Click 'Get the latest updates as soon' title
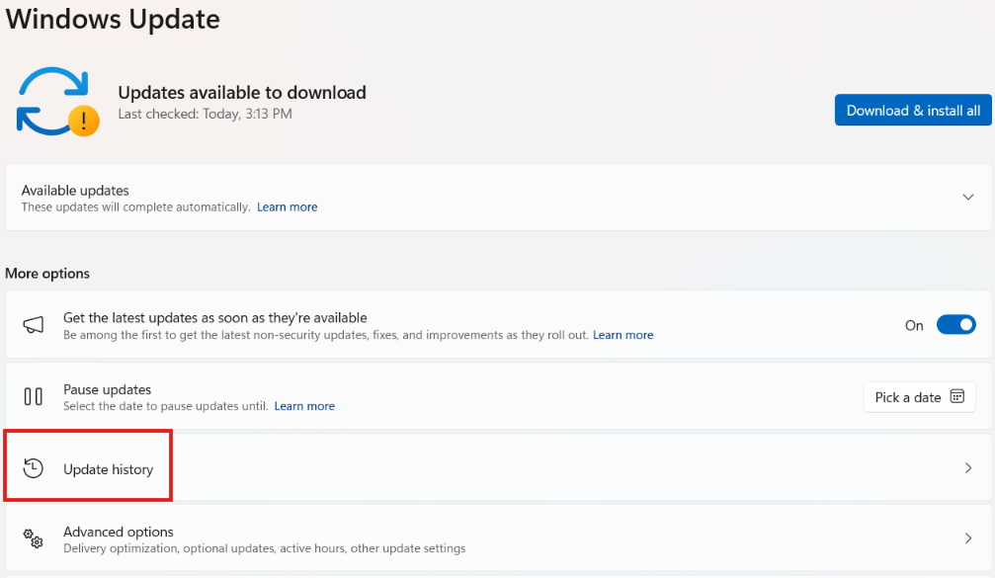 click(215, 318)
